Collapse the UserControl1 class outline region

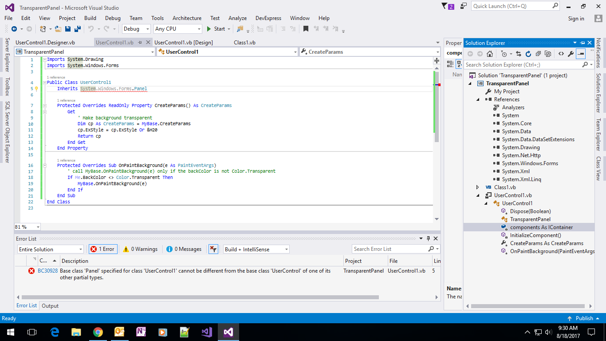coord(44,82)
